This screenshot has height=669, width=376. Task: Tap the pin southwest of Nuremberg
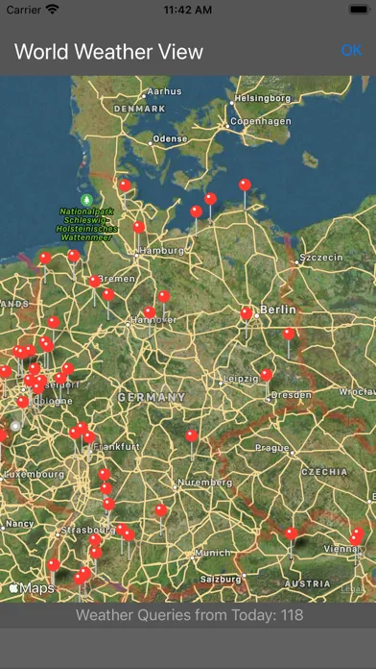(161, 509)
